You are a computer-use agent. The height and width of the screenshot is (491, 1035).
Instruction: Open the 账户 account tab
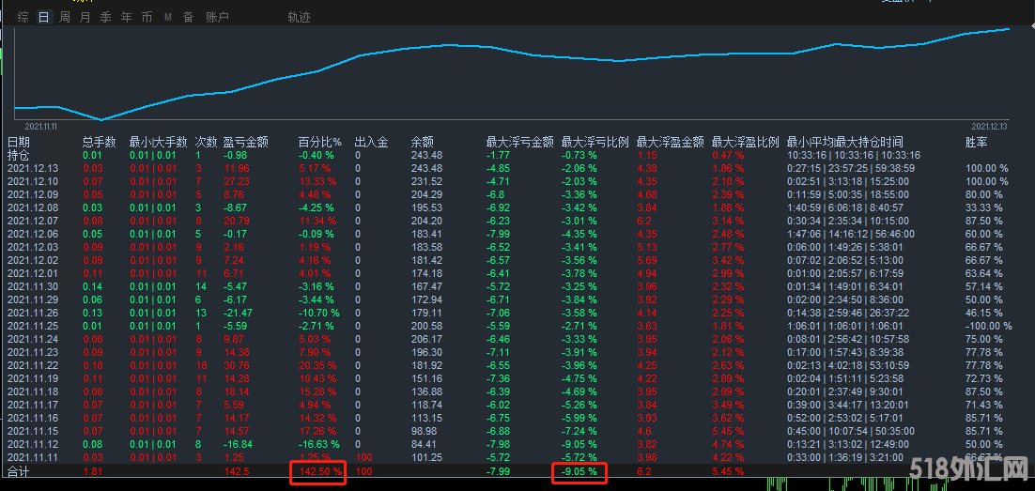(217, 17)
